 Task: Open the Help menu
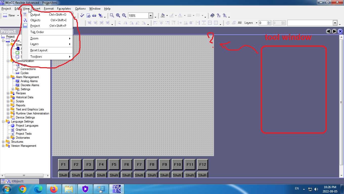pos(107,9)
